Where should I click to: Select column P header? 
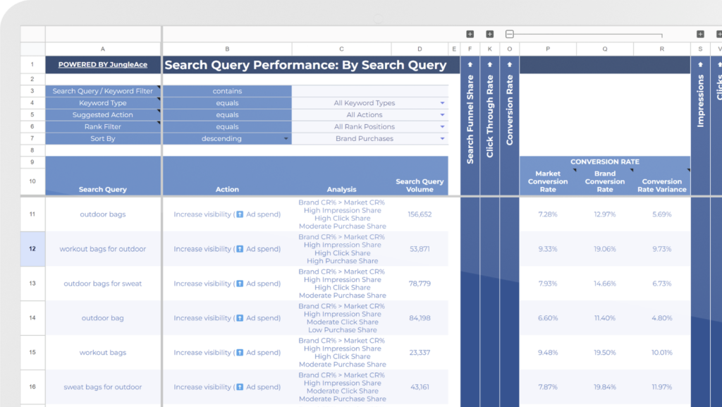548,49
